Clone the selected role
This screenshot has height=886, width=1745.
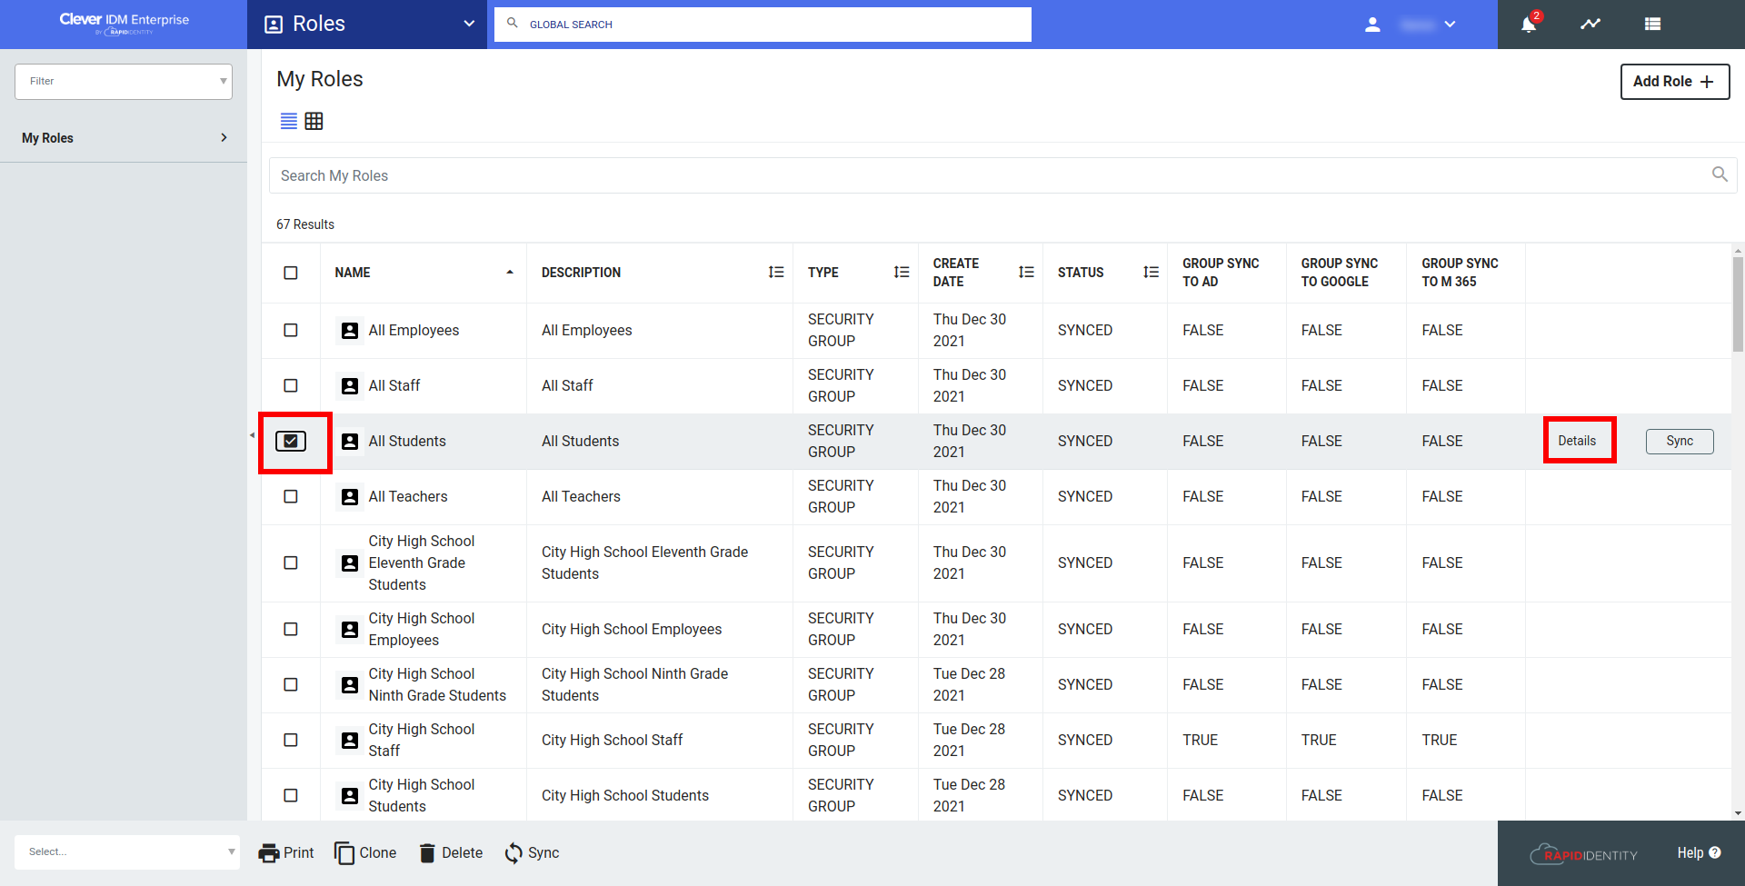point(365,852)
